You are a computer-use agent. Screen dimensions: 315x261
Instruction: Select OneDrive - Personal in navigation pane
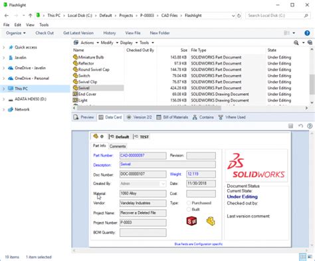(32, 79)
